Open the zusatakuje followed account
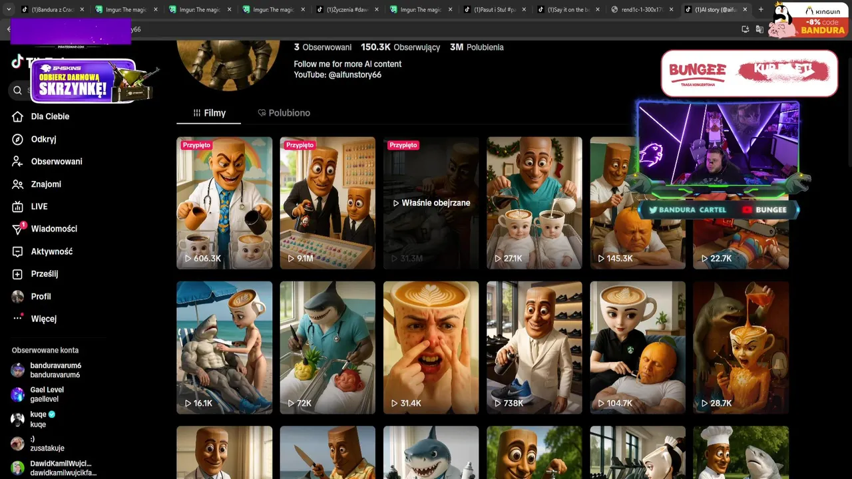 click(x=37, y=444)
